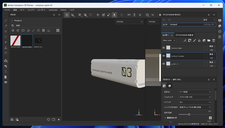
Task: Select the Paint brush tool in left toolbar
Action: [x=6, y=20]
